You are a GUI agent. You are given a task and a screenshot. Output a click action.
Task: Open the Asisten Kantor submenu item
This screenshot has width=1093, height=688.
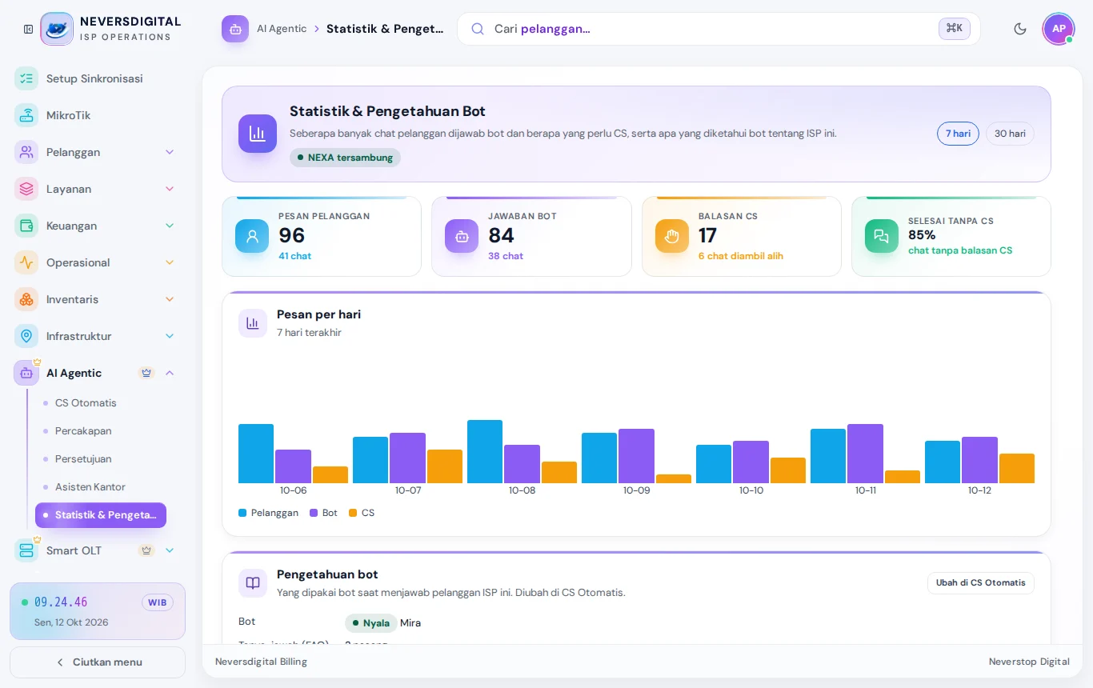coord(101,486)
